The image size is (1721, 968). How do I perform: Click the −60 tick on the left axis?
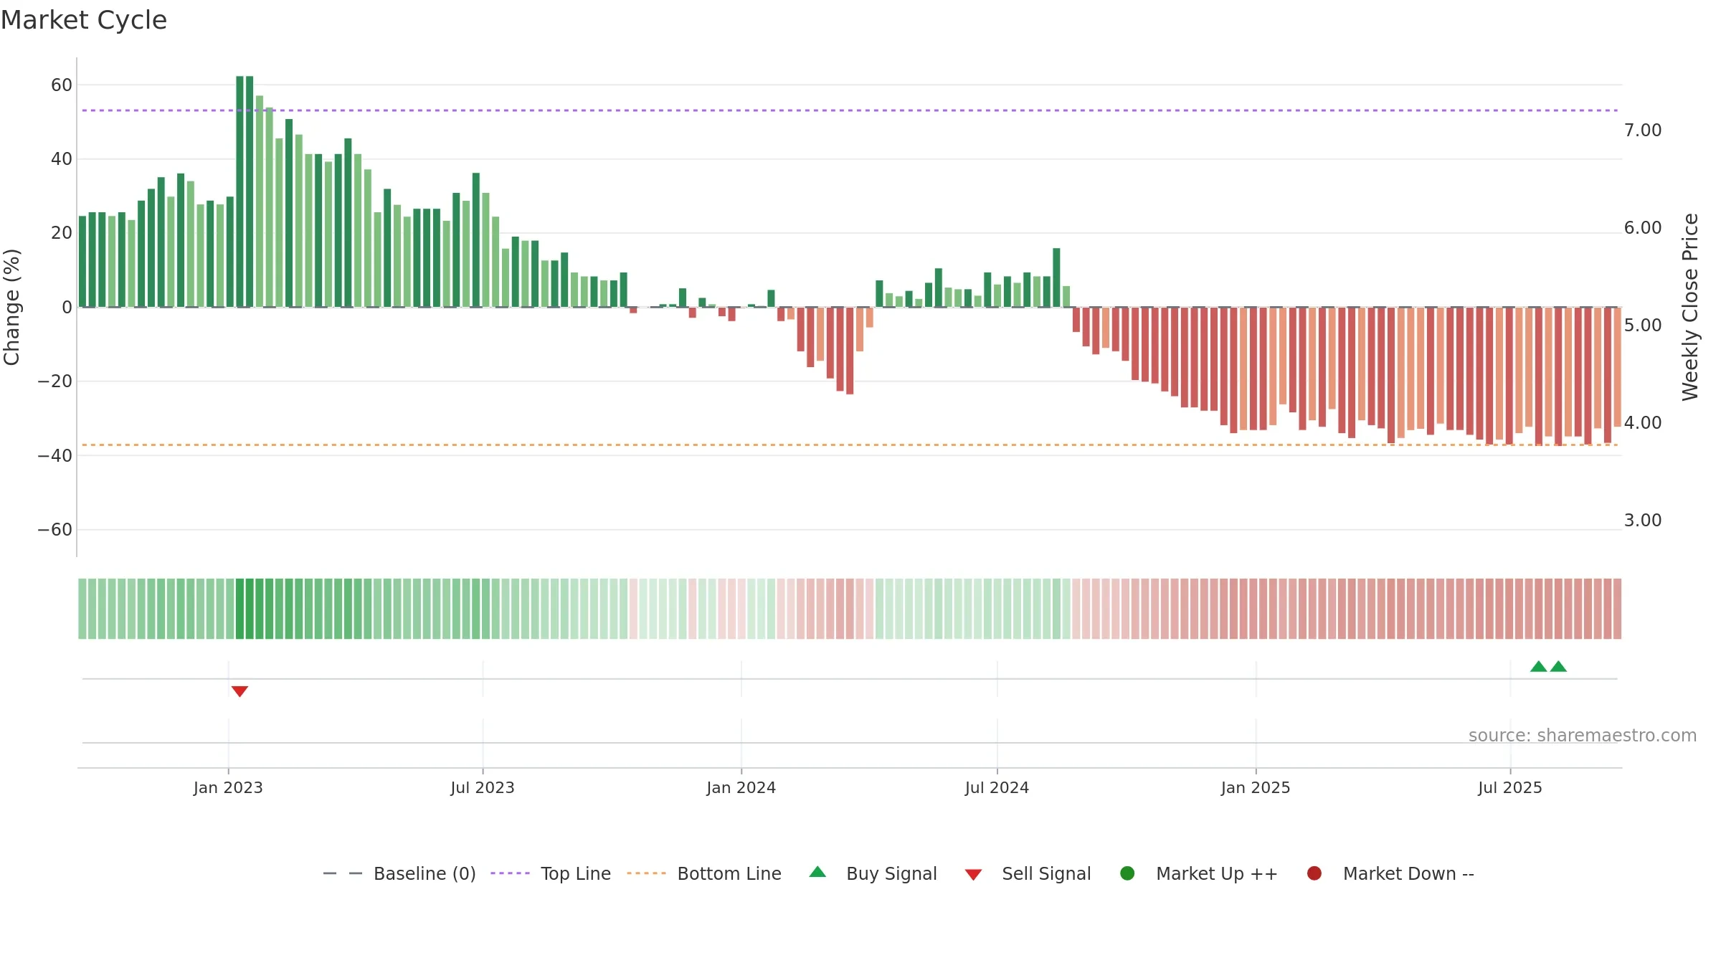55,530
